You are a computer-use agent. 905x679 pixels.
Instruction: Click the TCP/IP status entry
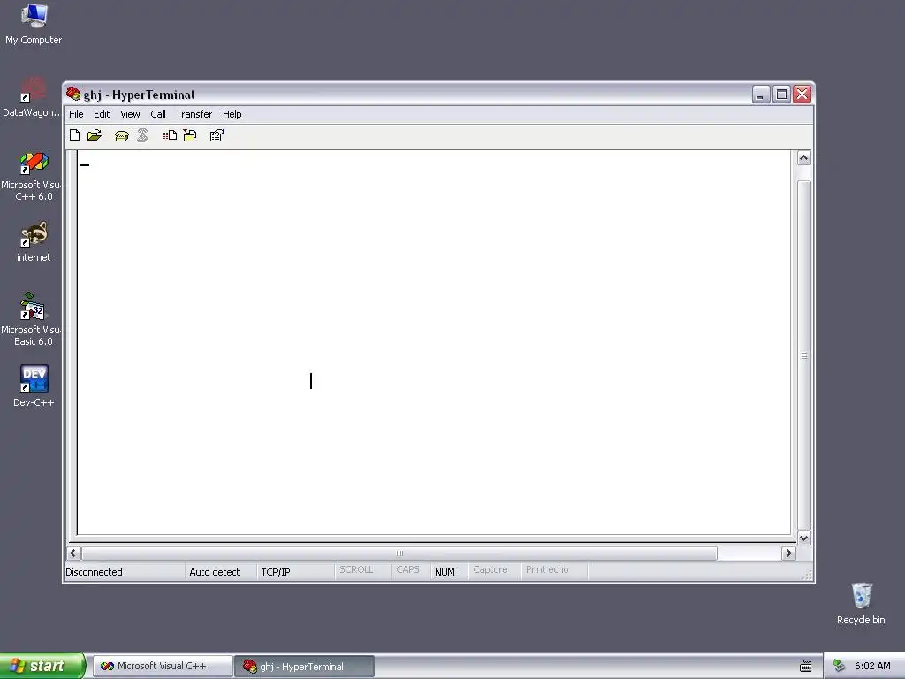pos(276,572)
